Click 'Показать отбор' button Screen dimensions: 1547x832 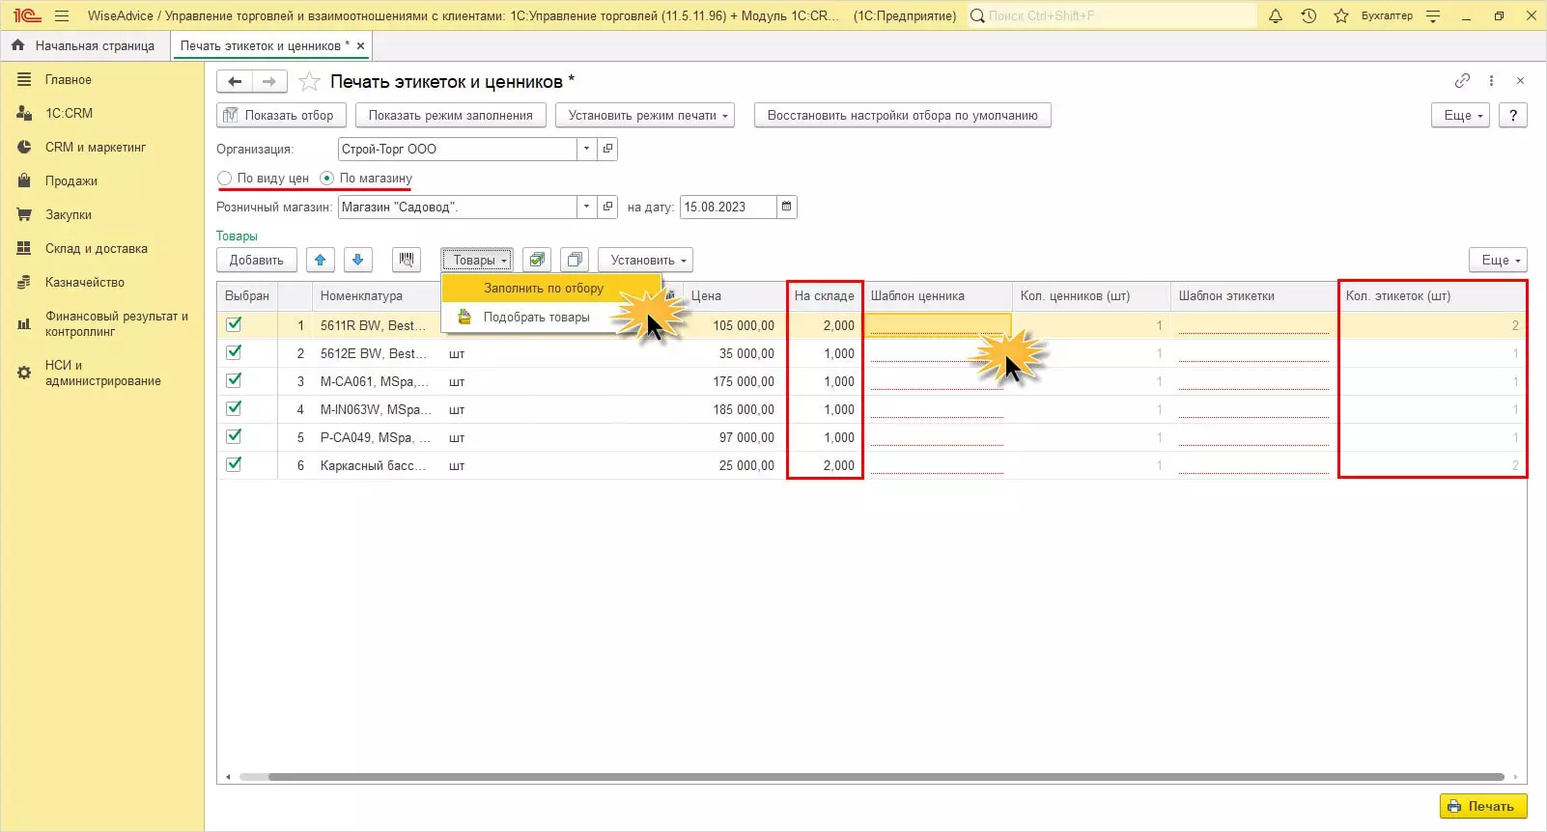(278, 115)
